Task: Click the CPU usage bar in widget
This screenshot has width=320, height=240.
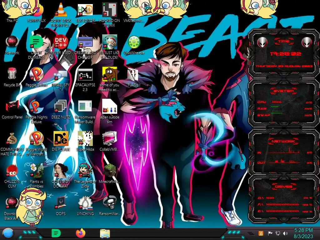Action: tap(277, 102)
